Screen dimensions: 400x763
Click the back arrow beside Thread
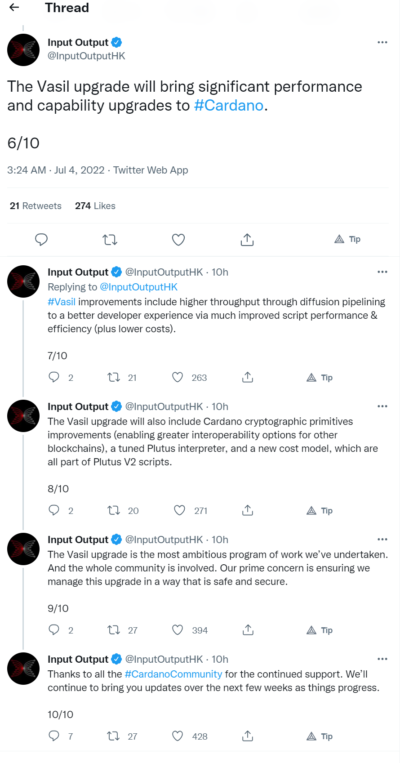(14, 7)
